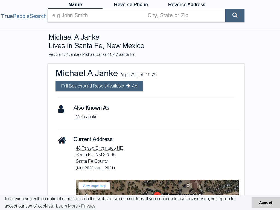Click the person icon beside Also Known As
The width and height of the screenshot is (280, 210).
click(61, 109)
